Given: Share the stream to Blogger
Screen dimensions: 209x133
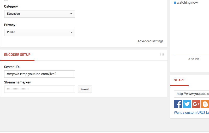Looking at the screenshot, I should tap(205, 104).
